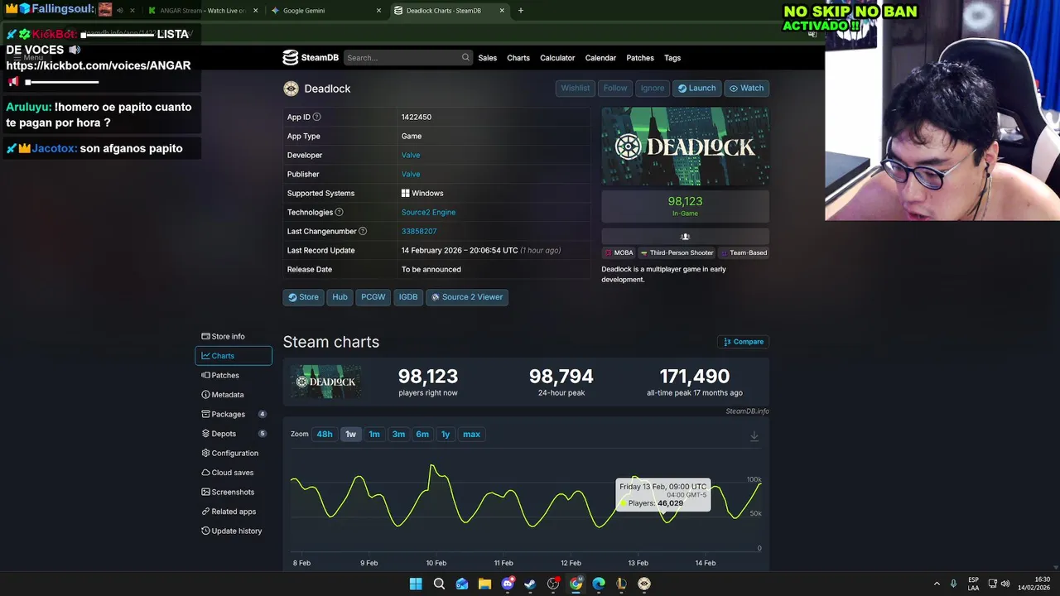The width and height of the screenshot is (1060, 596).
Task: Click the small Deadlock chart thumbnail
Action: click(325, 382)
